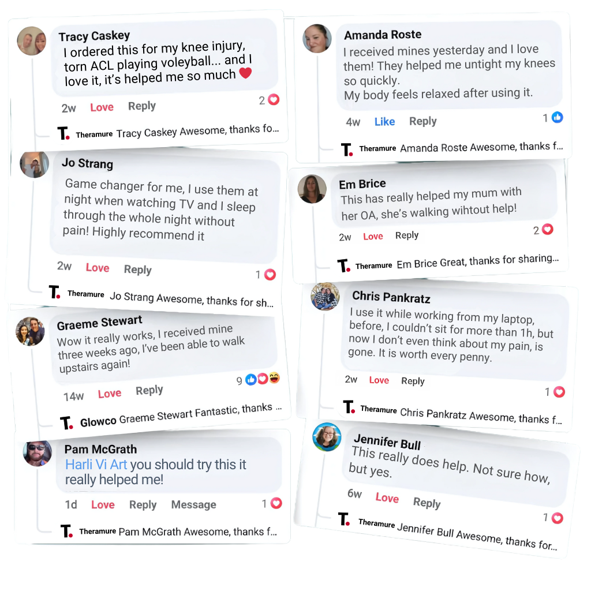This screenshot has width=591, height=591.
Task: Click Theramure logo under Jo Strang's comment
Action: (x=55, y=292)
